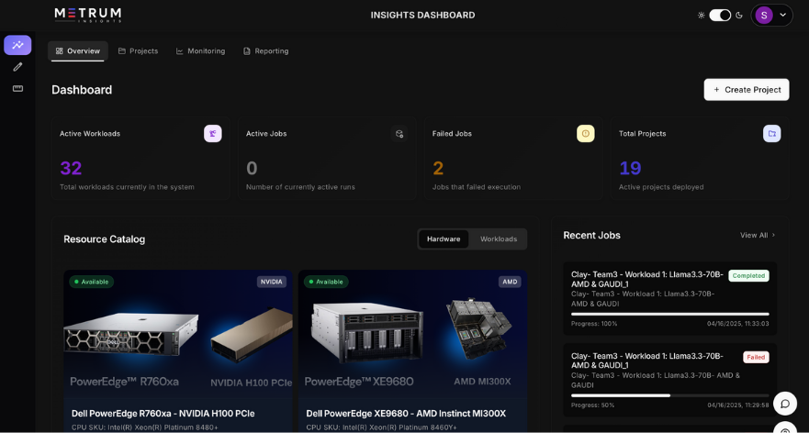Image resolution: width=809 pixels, height=433 pixels.
Task: Click the Total Projects folder icon
Action: click(x=772, y=134)
